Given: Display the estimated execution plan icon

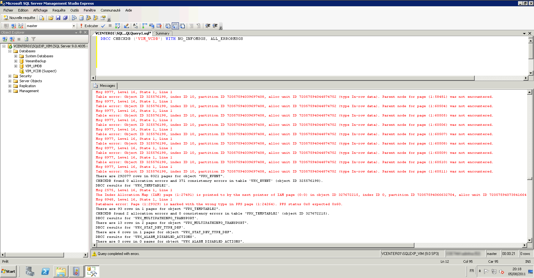Looking at the screenshot, I should pyautogui.click(x=117, y=26).
